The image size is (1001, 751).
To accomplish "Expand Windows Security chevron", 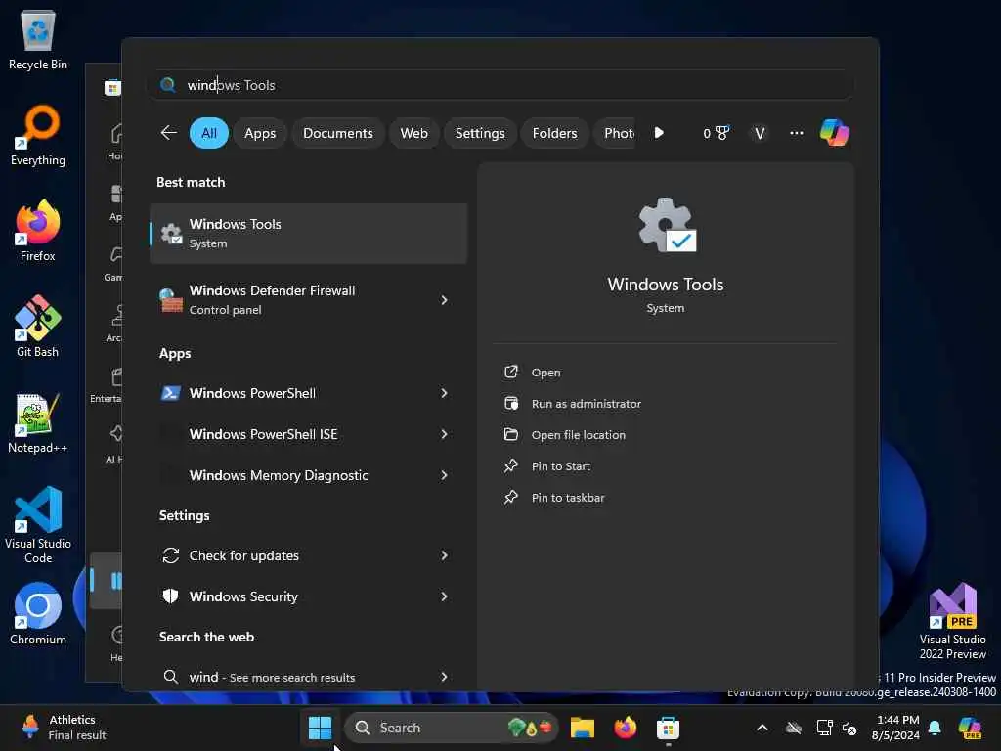I will coord(445,596).
